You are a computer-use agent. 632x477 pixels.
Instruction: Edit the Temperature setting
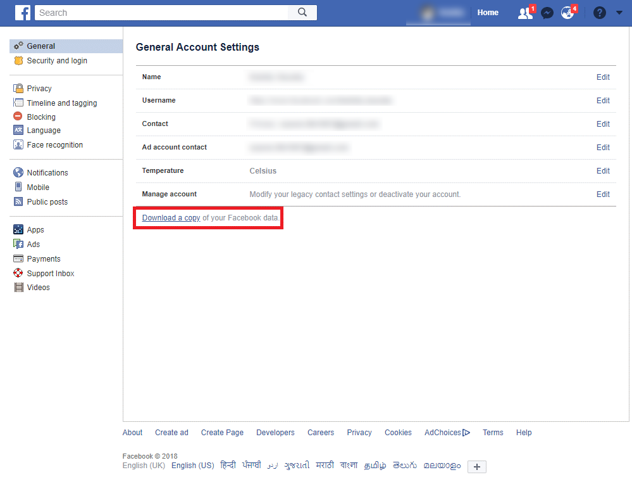point(603,170)
